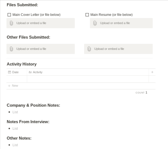
Task: Open the Activity column header menu
Action: pyautogui.click(x=38, y=72)
